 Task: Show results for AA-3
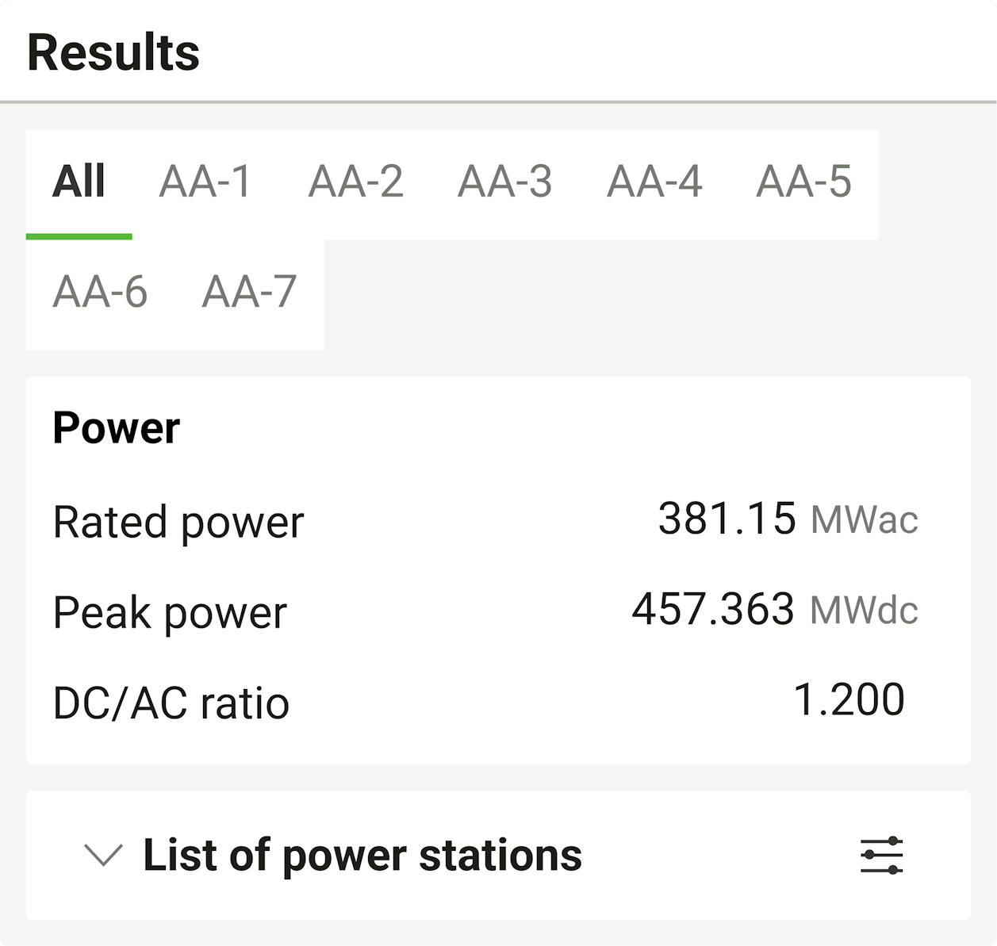tap(504, 182)
